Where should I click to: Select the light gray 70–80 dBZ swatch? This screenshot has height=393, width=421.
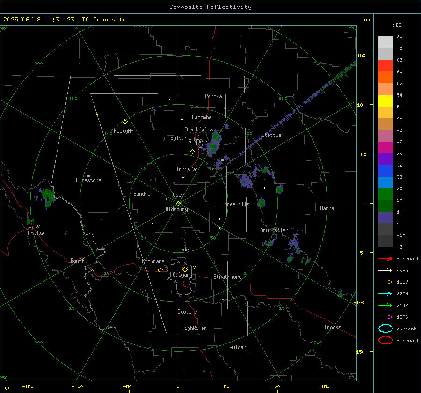point(385,43)
